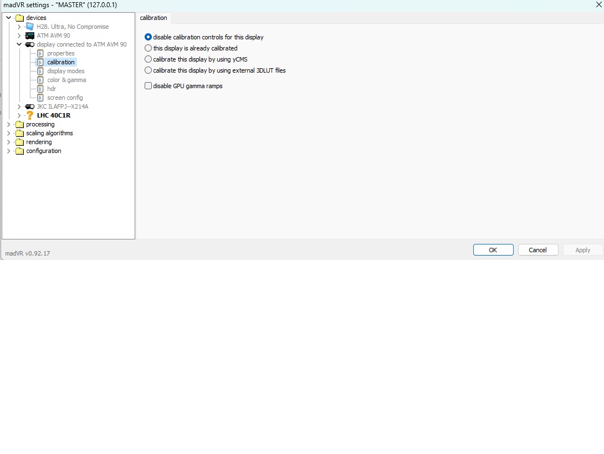The width and height of the screenshot is (604, 454).
Task: Expand the configuration folder
Action: pyautogui.click(x=8, y=151)
